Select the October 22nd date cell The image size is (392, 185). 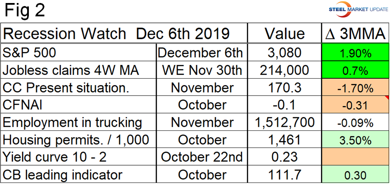(x=202, y=157)
